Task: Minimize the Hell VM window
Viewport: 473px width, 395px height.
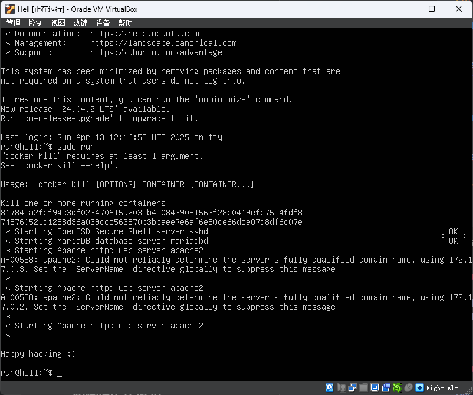Action: click(405, 9)
